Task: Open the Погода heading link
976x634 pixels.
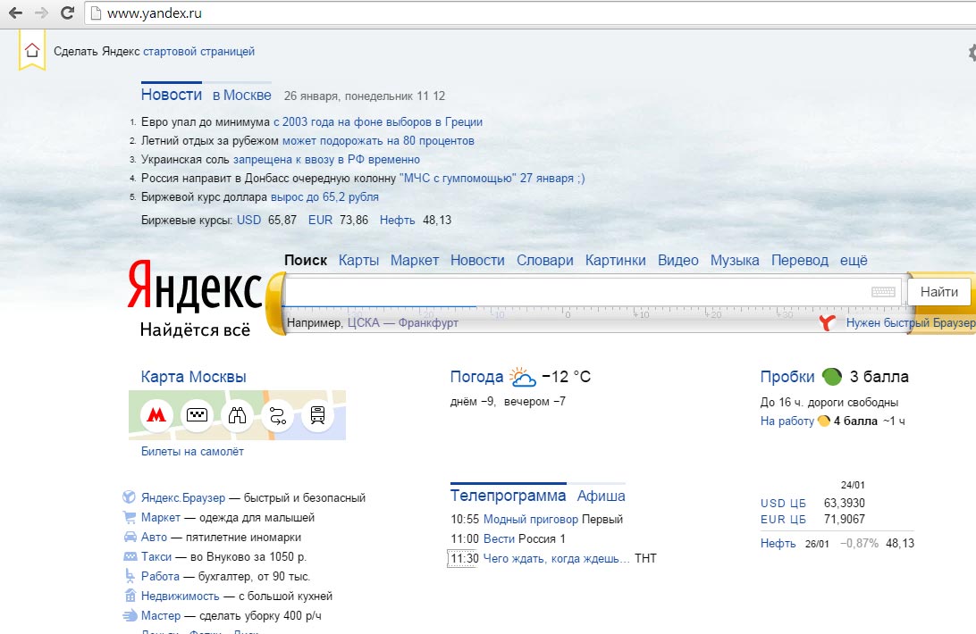Action: coord(476,377)
